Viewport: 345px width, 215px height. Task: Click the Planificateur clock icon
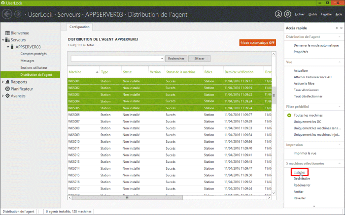point(7,89)
